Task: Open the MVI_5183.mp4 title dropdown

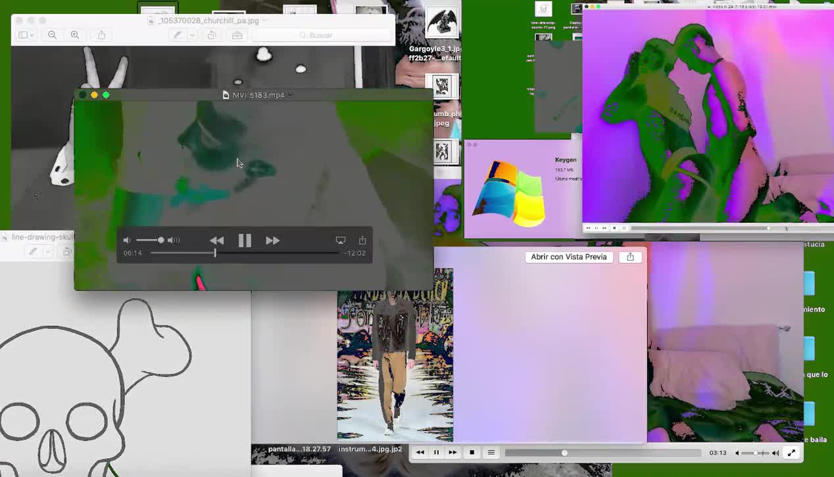Action: [x=290, y=95]
